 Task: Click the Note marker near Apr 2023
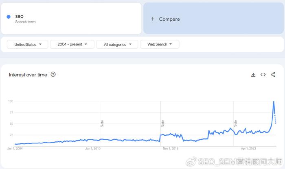click(x=235, y=123)
